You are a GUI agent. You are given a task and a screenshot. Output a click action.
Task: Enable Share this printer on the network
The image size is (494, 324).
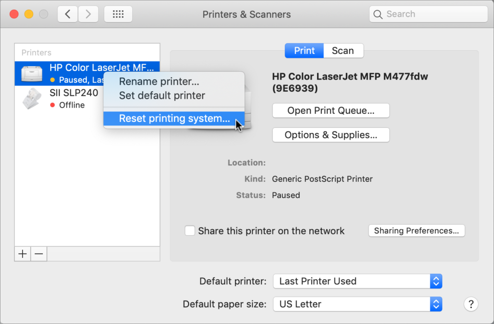pos(190,231)
